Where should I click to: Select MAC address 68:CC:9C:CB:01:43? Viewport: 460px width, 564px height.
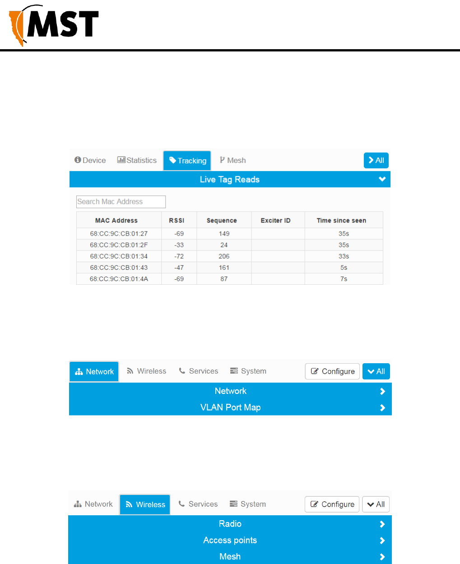119,268
